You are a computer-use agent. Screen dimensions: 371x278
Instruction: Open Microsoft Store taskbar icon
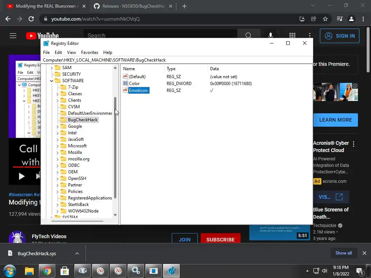coord(64,271)
